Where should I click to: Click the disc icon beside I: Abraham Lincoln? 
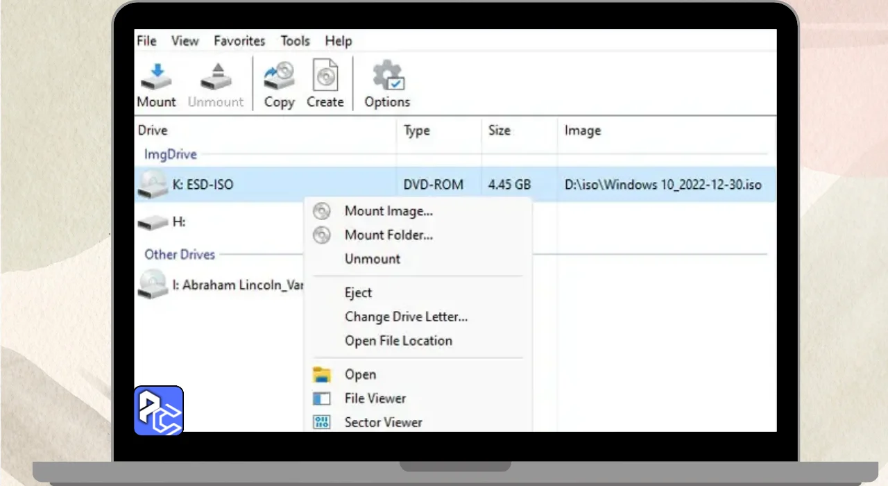click(152, 285)
